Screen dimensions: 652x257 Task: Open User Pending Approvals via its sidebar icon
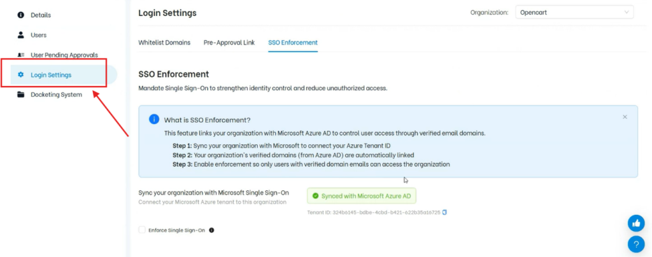click(21, 55)
